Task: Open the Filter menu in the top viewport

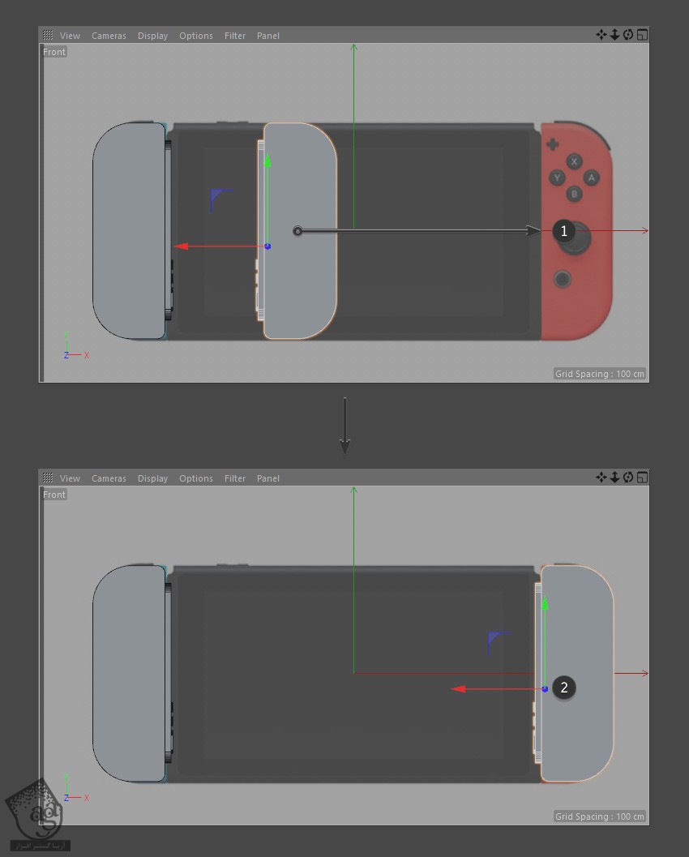Action: pyautogui.click(x=235, y=36)
